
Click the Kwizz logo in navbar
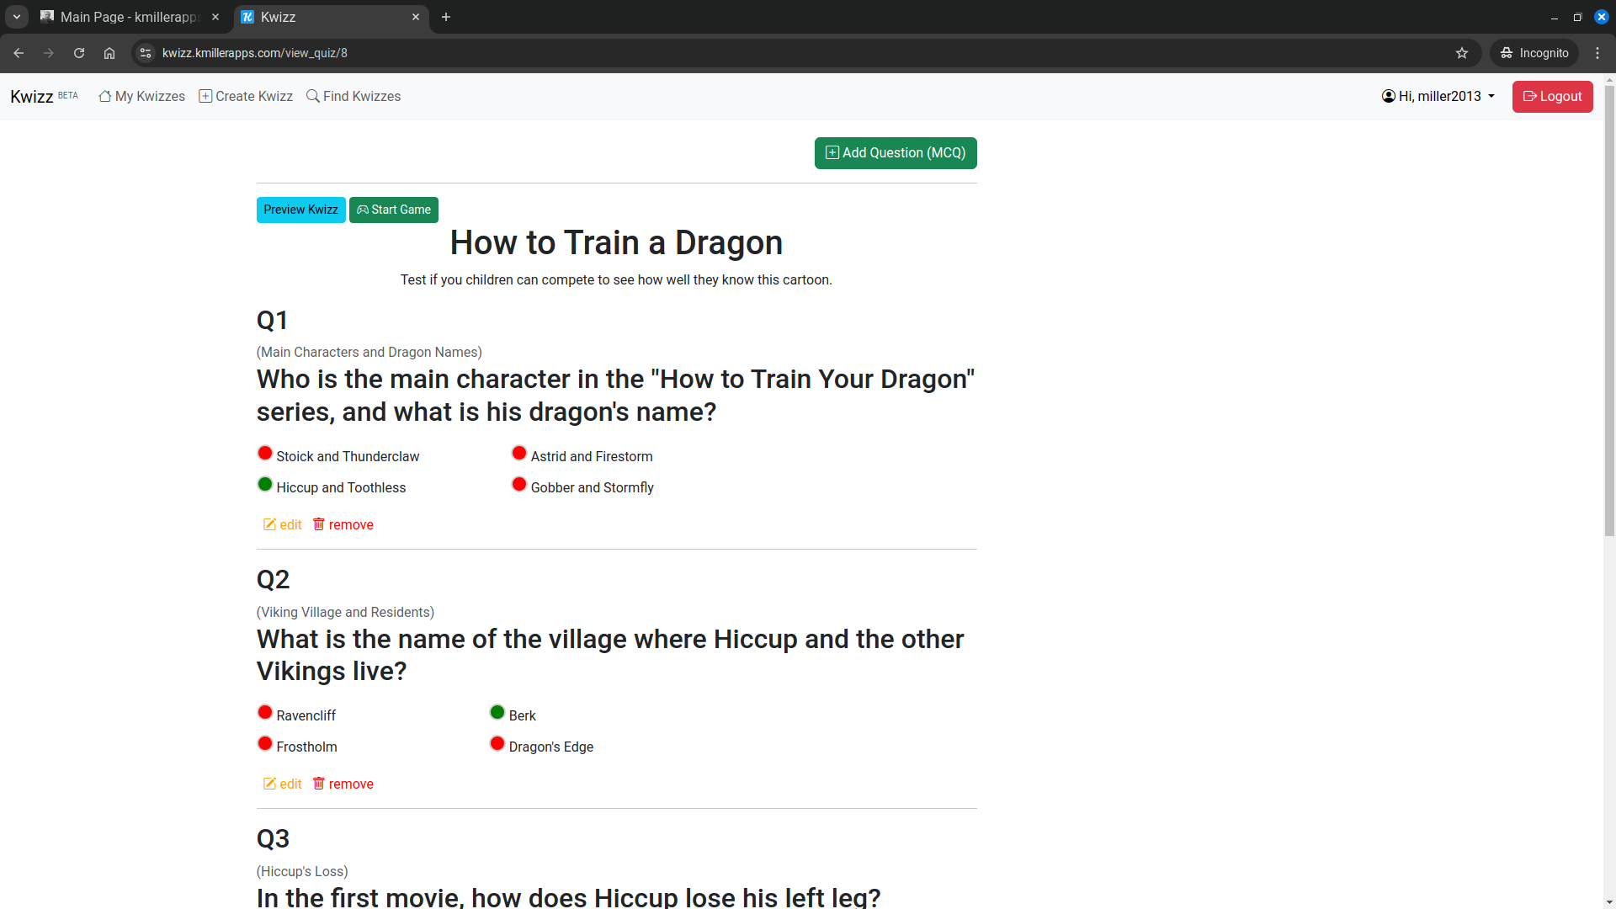click(x=32, y=97)
